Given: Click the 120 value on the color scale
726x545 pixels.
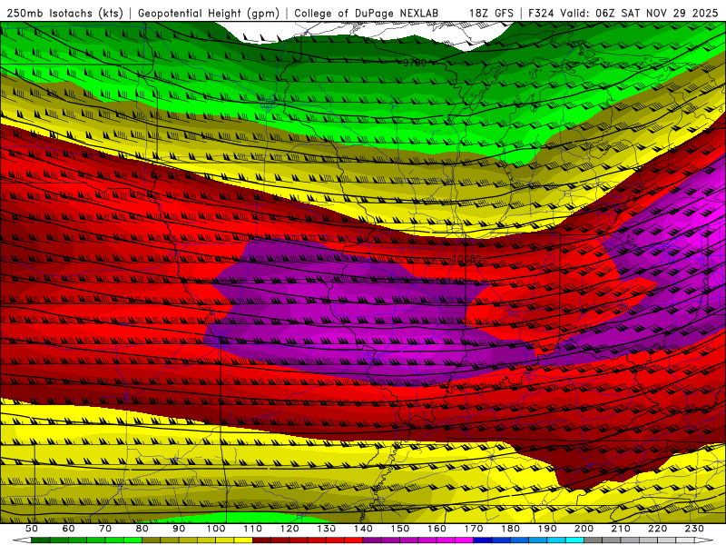Looking at the screenshot, I should 289,529.
